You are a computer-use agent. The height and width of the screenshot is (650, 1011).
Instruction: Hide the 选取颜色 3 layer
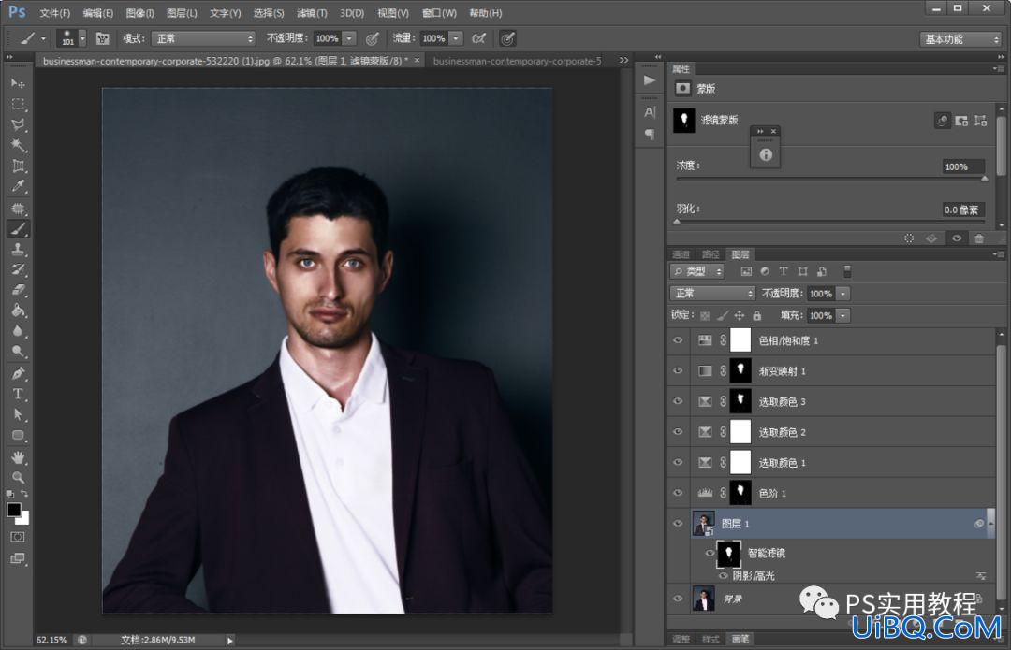pos(678,400)
